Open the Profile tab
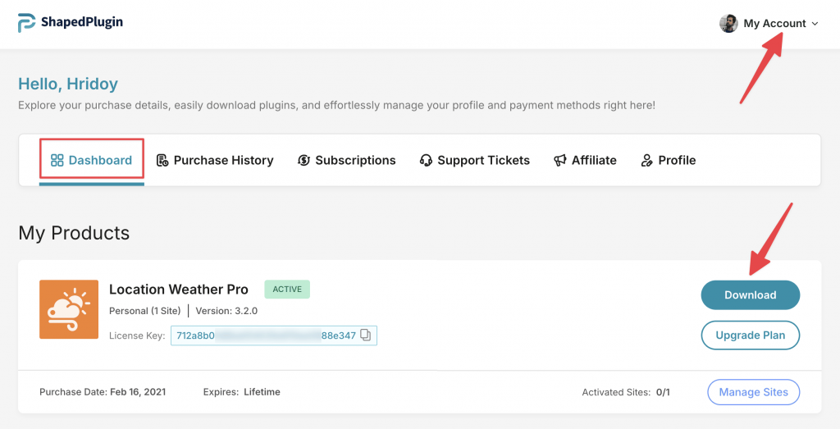The height and width of the screenshot is (429, 840). (x=668, y=160)
